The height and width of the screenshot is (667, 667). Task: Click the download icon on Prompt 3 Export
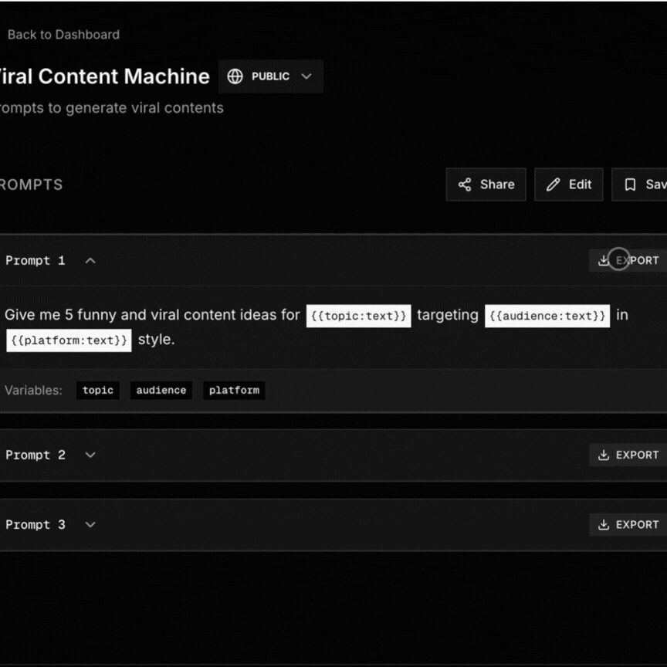[605, 524]
